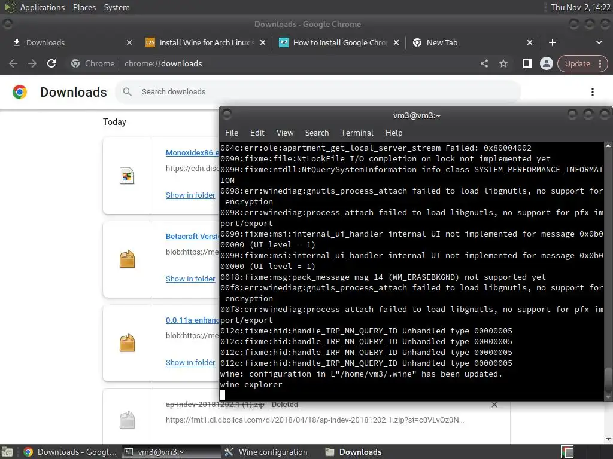Go forward using Chrome's forward arrow

pos(32,63)
